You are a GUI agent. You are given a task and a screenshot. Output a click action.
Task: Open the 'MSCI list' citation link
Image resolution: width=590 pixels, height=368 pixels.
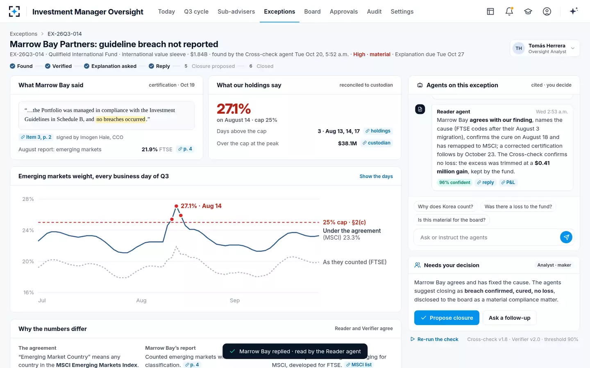click(359, 365)
